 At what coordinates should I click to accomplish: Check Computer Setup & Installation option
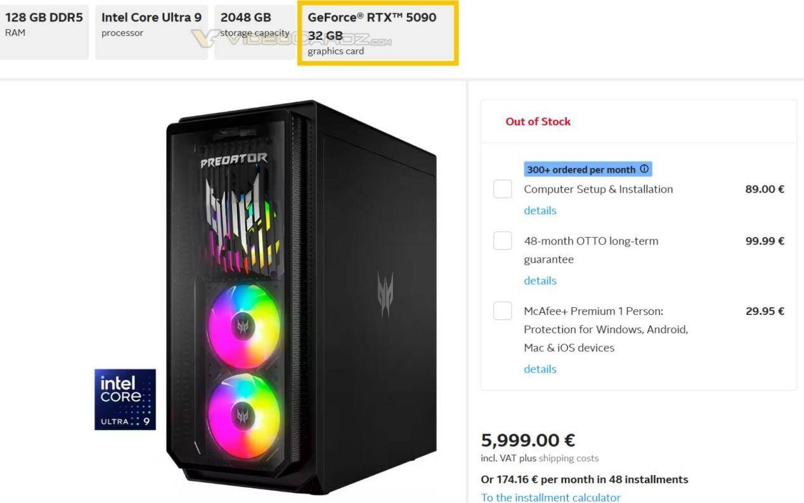pyautogui.click(x=503, y=189)
